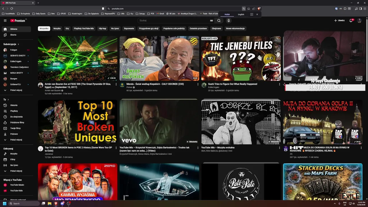The height and width of the screenshot is (207, 368).
Task: Select the Hip-hop filter chip
Action: click(x=102, y=28)
